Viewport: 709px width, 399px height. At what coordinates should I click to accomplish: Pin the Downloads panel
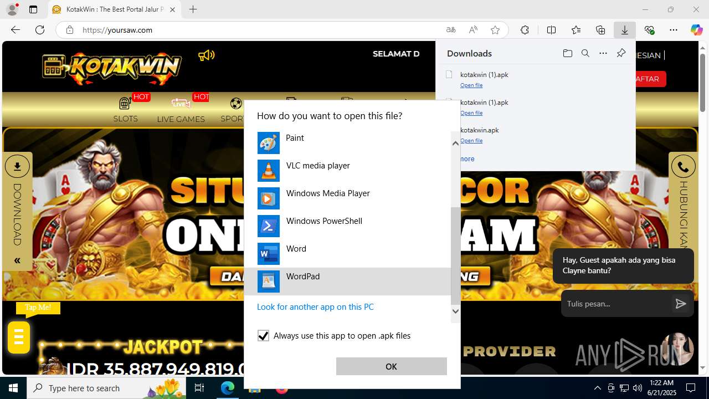click(621, 53)
